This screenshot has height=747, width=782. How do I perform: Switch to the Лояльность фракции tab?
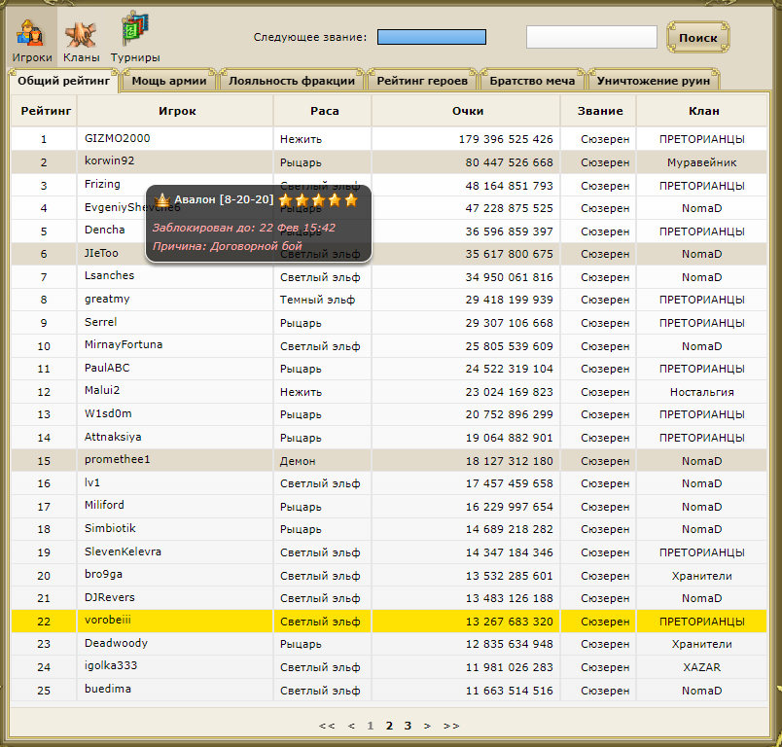click(293, 81)
